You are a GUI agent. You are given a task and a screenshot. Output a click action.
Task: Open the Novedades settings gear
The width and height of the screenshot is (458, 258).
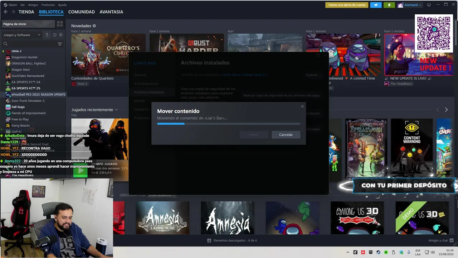click(94, 26)
